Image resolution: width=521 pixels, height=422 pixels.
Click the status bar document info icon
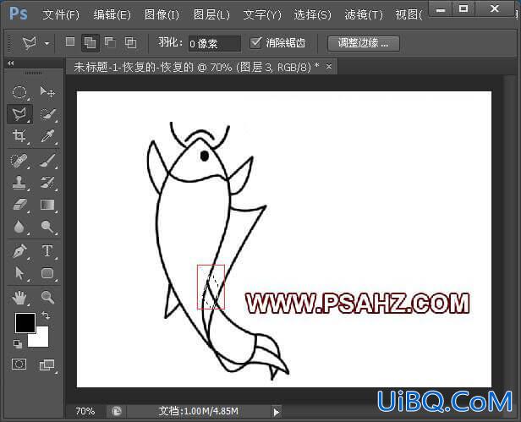tap(117, 412)
